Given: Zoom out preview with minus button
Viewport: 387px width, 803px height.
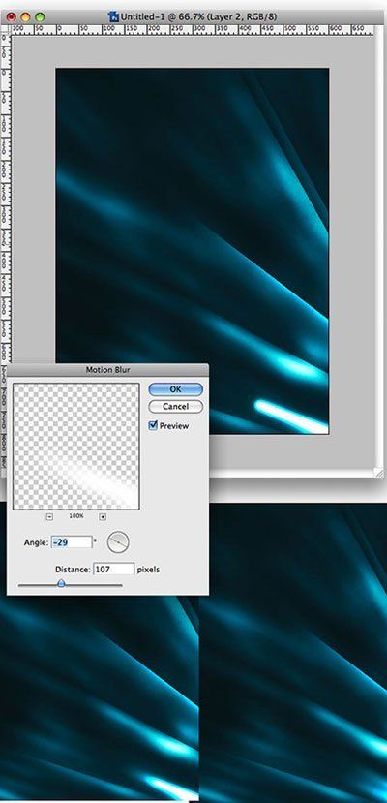Looking at the screenshot, I should coord(49,517).
